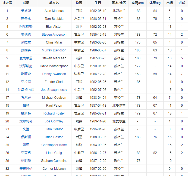
Task: Open Danny Swanson's player page
Action: [54, 74]
